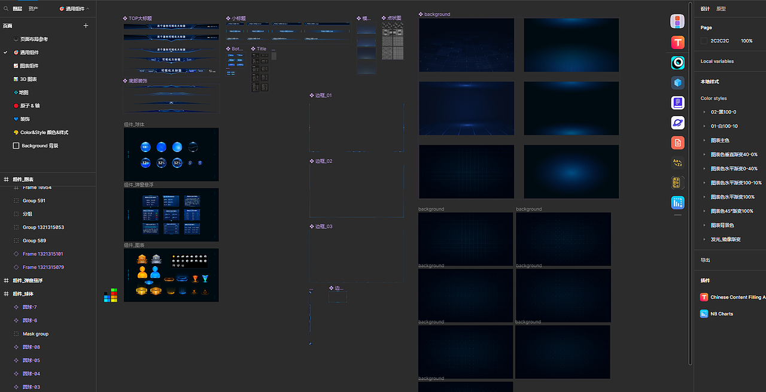Switch to the 原型 prototype tab

[x=721, y=9]
